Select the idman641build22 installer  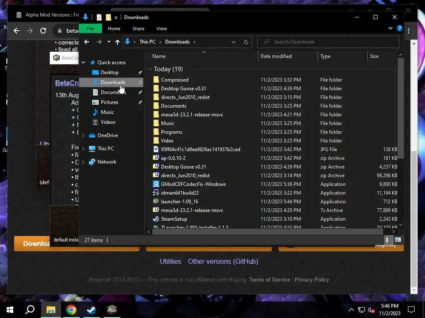click(180, 193)
